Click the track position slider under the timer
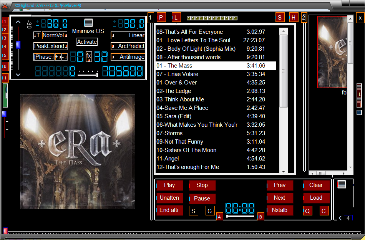The width and height of the screenshot is (365, 240). 240,216
